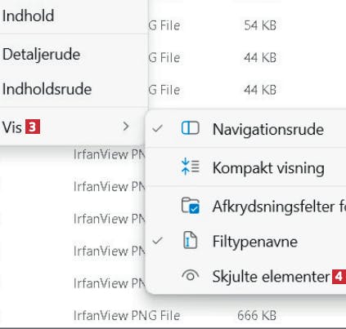Enable Skjulte elementer
The image size is (346, 329).
click(246, 277)
